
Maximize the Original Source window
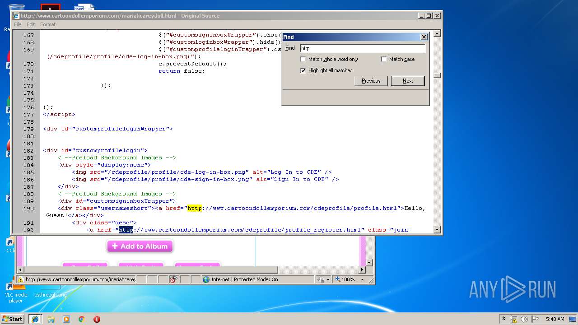pyautogui.click(x=429, y=15)
